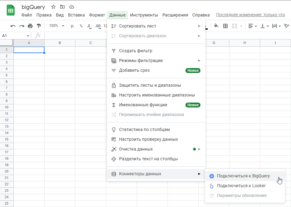Open the Формат menu

click(97, 15)
